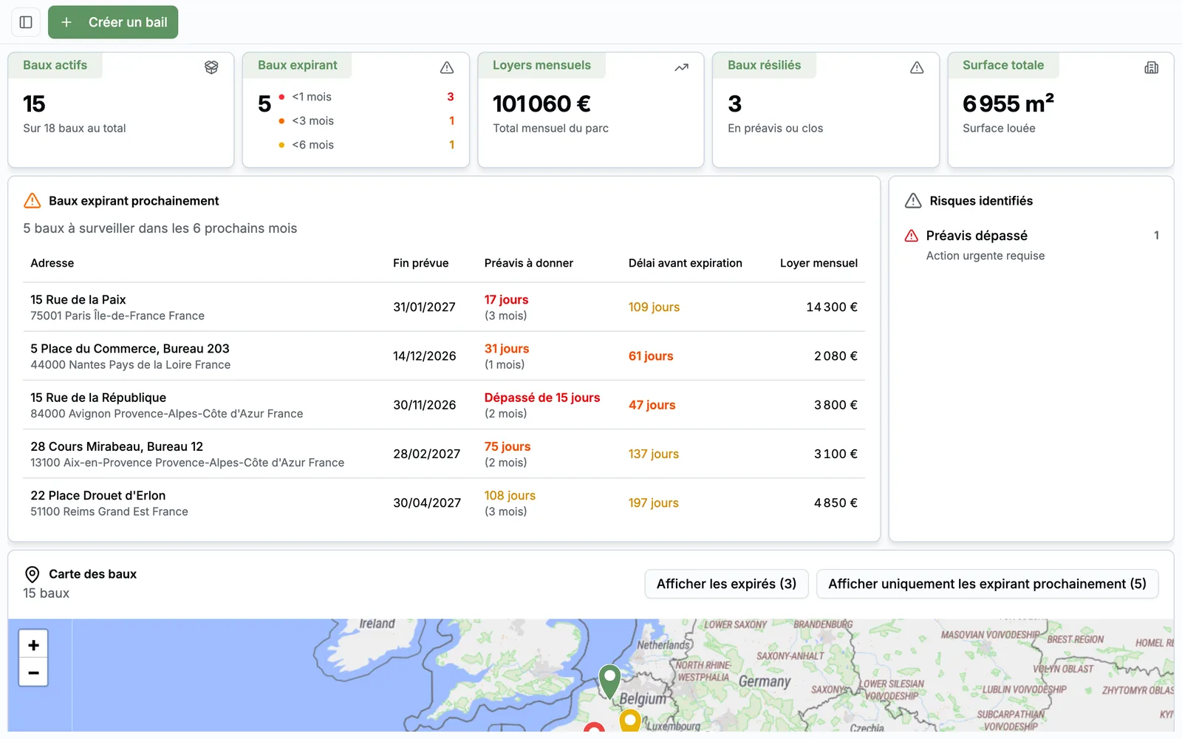
Task: Click the 61 jours expiration delay
Action: [651, 356]
